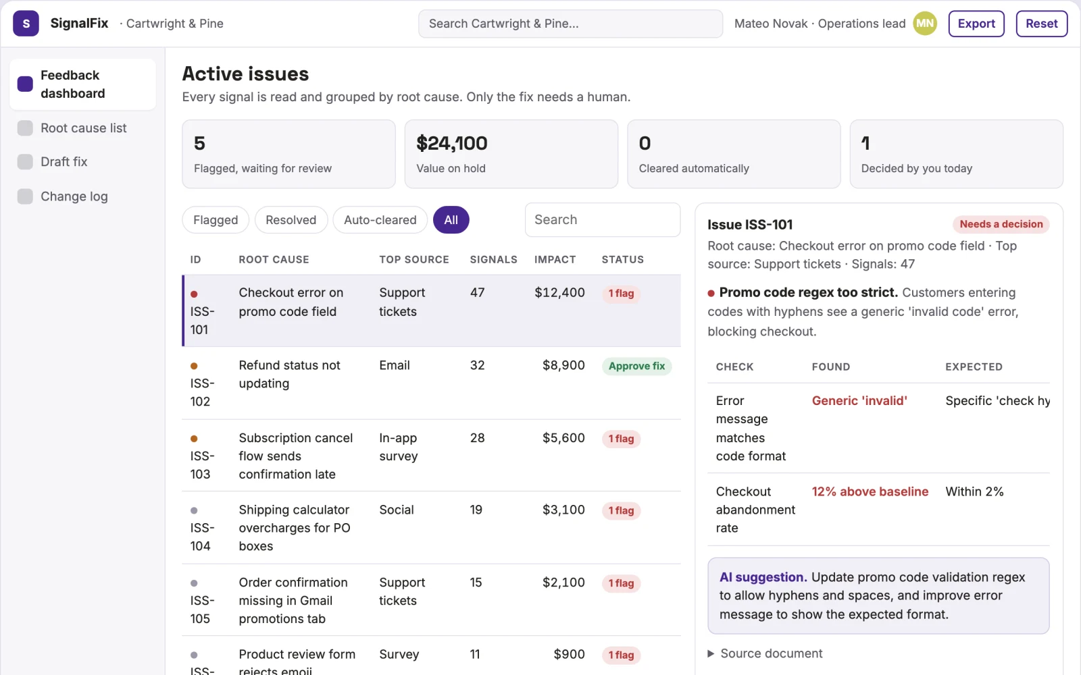Click Approve fix on ISS-102

[636, 366]
